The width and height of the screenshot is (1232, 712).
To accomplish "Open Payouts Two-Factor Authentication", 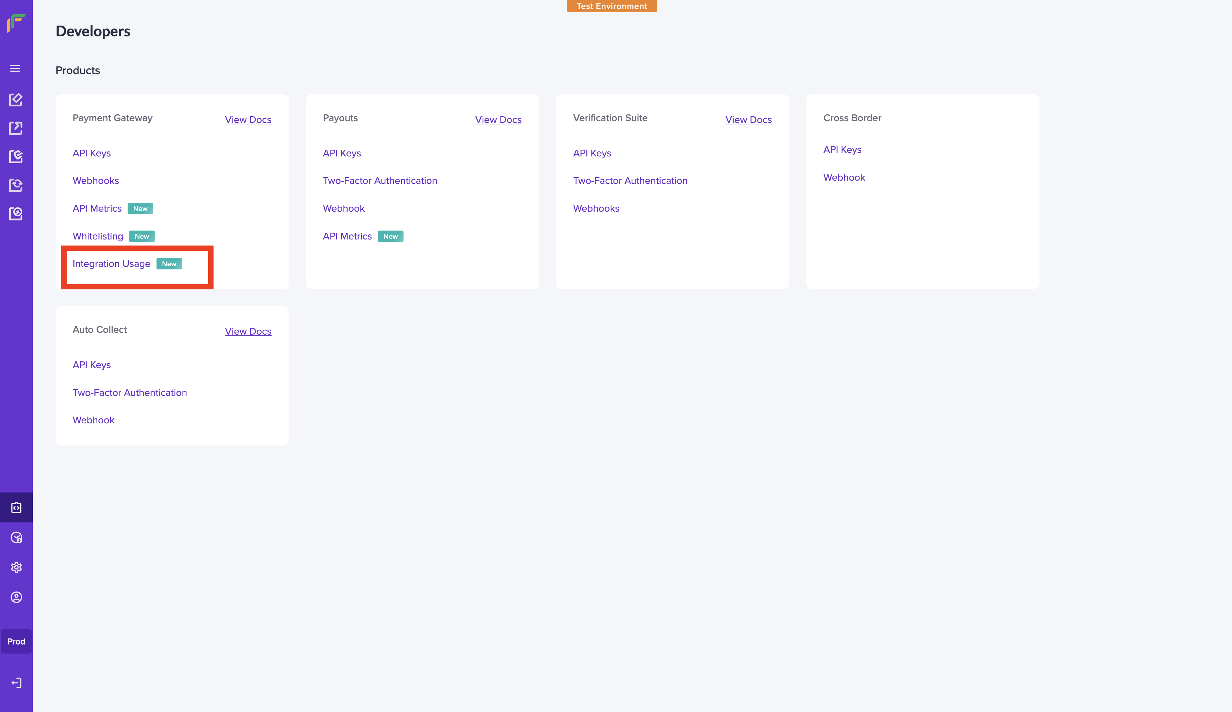I will (x=380, y=181).
